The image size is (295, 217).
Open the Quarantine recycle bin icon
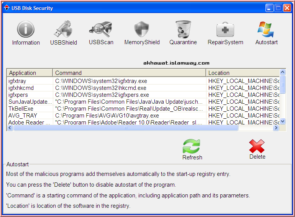point(183,29)
